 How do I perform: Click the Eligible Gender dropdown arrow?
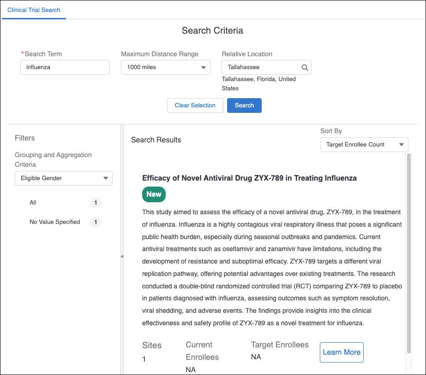pos(106,178)
